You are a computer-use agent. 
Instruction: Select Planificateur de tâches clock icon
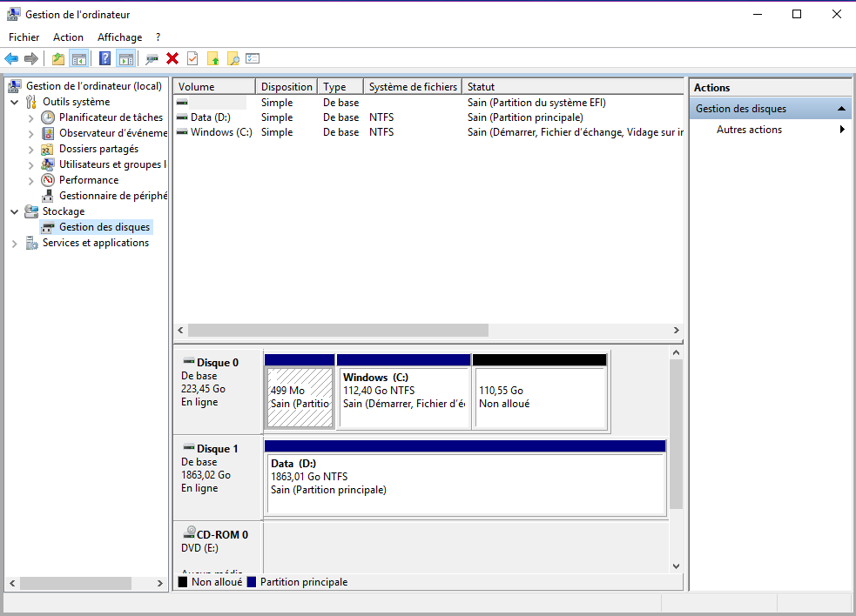[48, 117]
